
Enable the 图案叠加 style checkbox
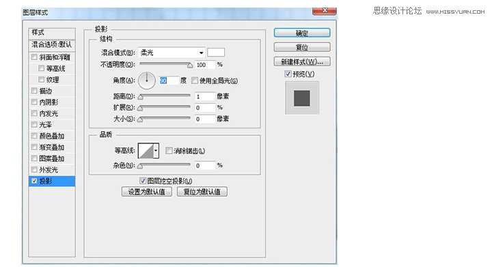coord(34,158)
